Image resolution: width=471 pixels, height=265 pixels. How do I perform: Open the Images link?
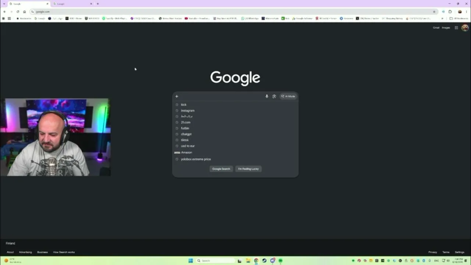tap(446, 28)
